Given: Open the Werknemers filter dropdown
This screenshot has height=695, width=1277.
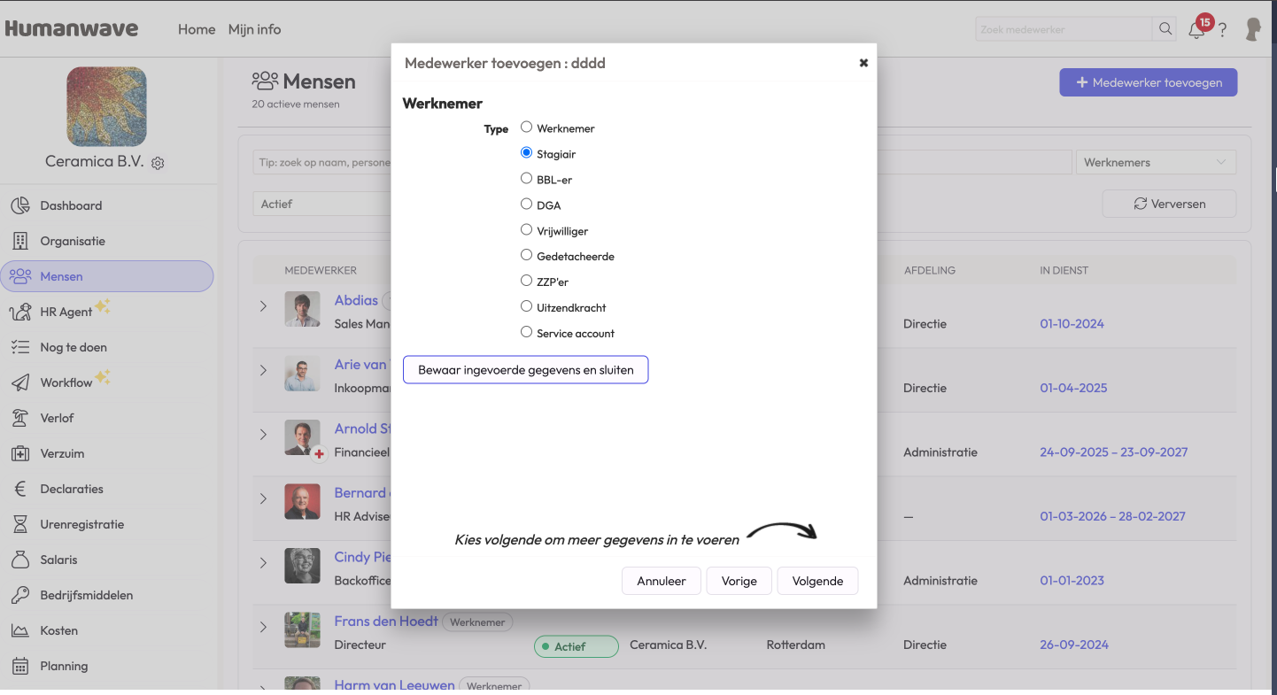Looking at the screenshot, I should tap(1155, 162).
